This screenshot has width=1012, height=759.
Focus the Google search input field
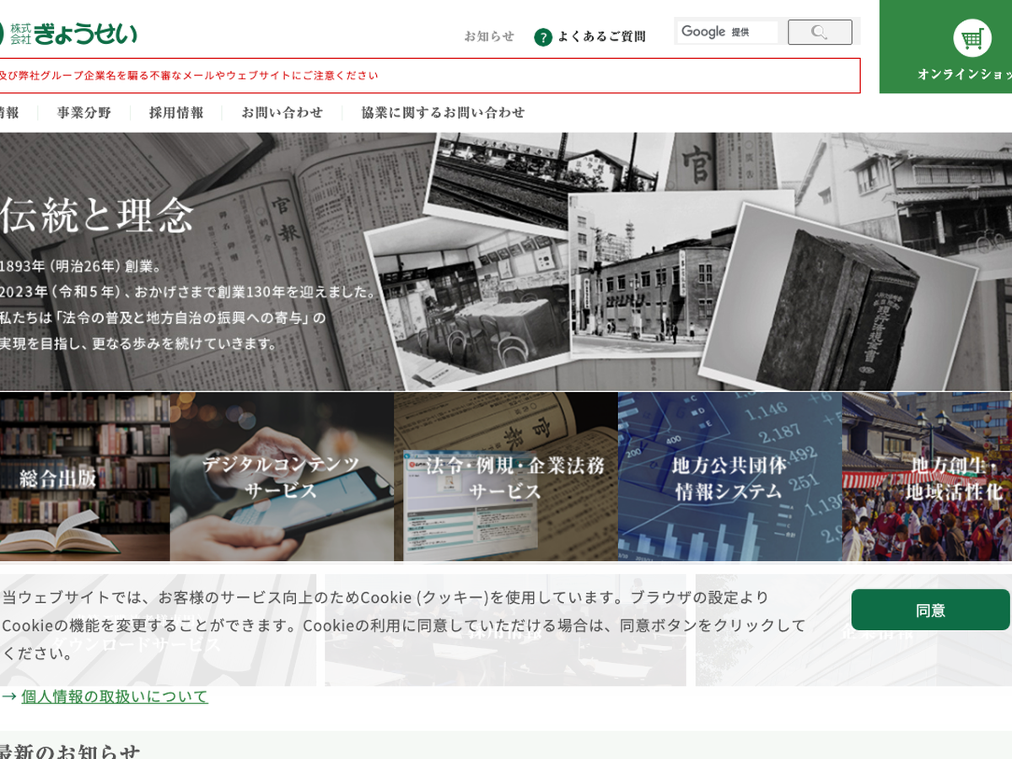(x=728, y=32)
